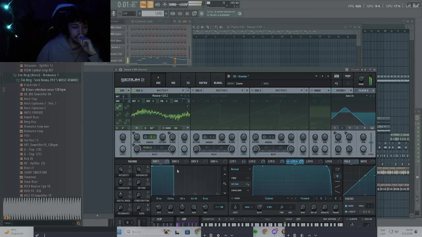Screen dimensions: 422x237
Task: Click the Shift key toolbar button
Action: tap(173, 13)
